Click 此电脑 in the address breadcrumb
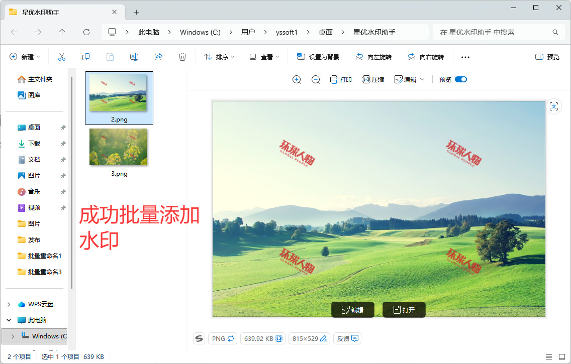571x364 pixels. 149,32
